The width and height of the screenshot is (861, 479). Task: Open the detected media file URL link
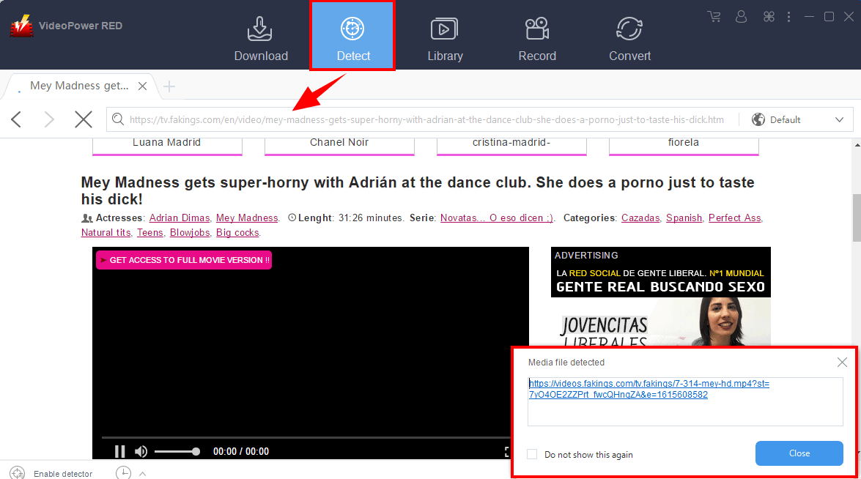[649, 389]
